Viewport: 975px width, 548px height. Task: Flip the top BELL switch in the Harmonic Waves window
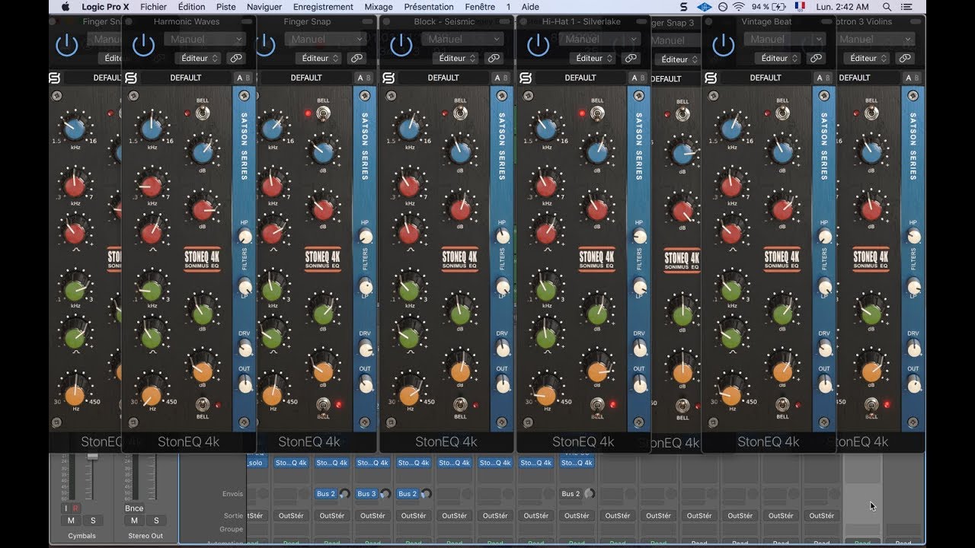tap(203, 113)
